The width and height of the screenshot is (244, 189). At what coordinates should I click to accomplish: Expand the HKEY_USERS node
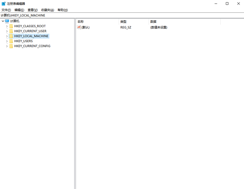pyautogui.click(x=7, y=41)
